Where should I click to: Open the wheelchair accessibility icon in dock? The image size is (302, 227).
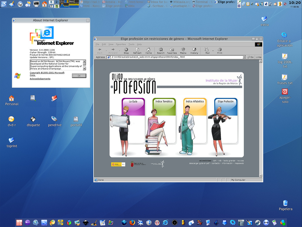(x=44, y=223)
